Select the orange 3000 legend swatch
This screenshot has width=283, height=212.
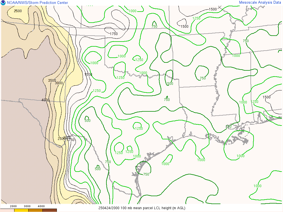click(x=35, y=210)
